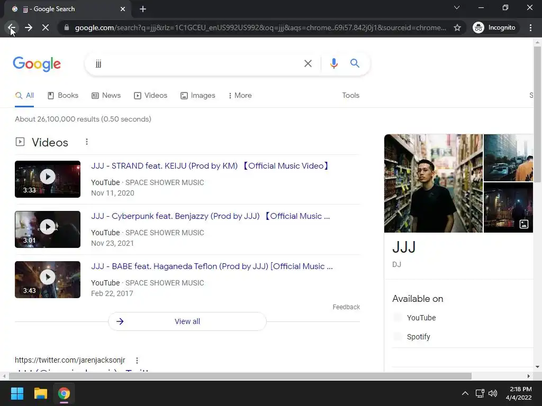This screenshot has width=542, height=406.
Task: Open options for twitter.com/jarenjacksonjr result
Action: (x=137, y=361)
